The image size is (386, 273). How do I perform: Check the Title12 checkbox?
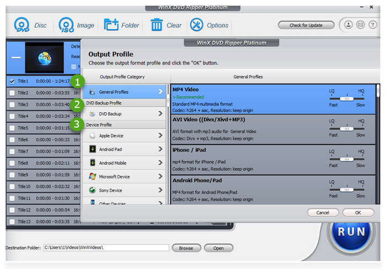tap(12, 210)
